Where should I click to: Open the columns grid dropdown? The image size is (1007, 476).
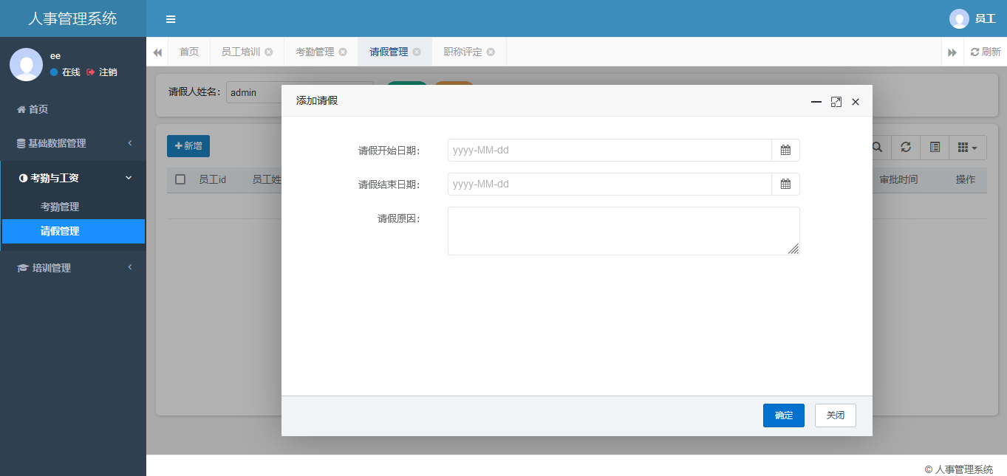pyautogui.click(x=967, y=147)
